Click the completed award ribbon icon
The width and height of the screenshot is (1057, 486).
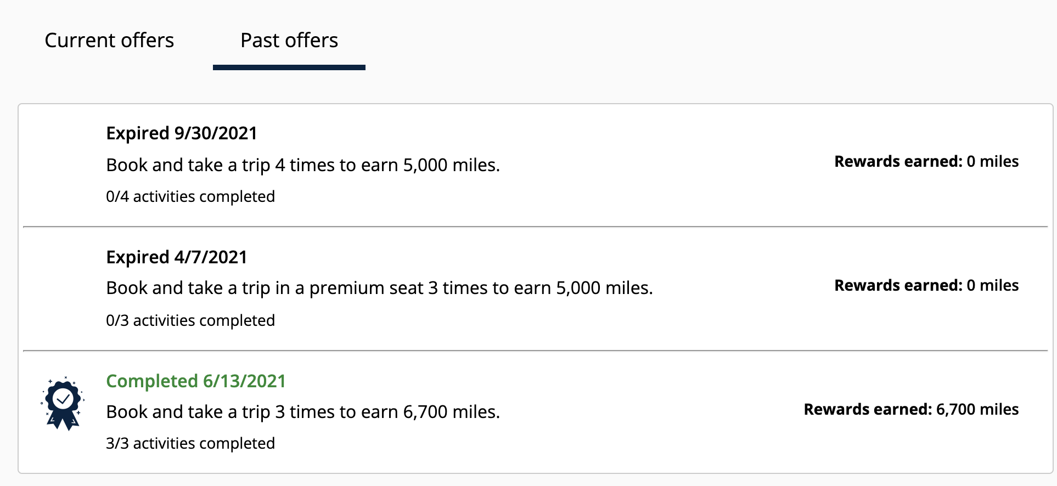(63, 403)
